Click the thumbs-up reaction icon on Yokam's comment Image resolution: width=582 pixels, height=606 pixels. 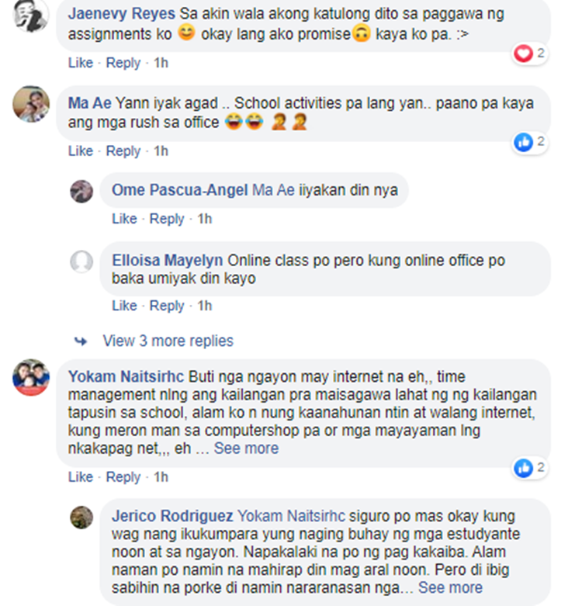523,468
